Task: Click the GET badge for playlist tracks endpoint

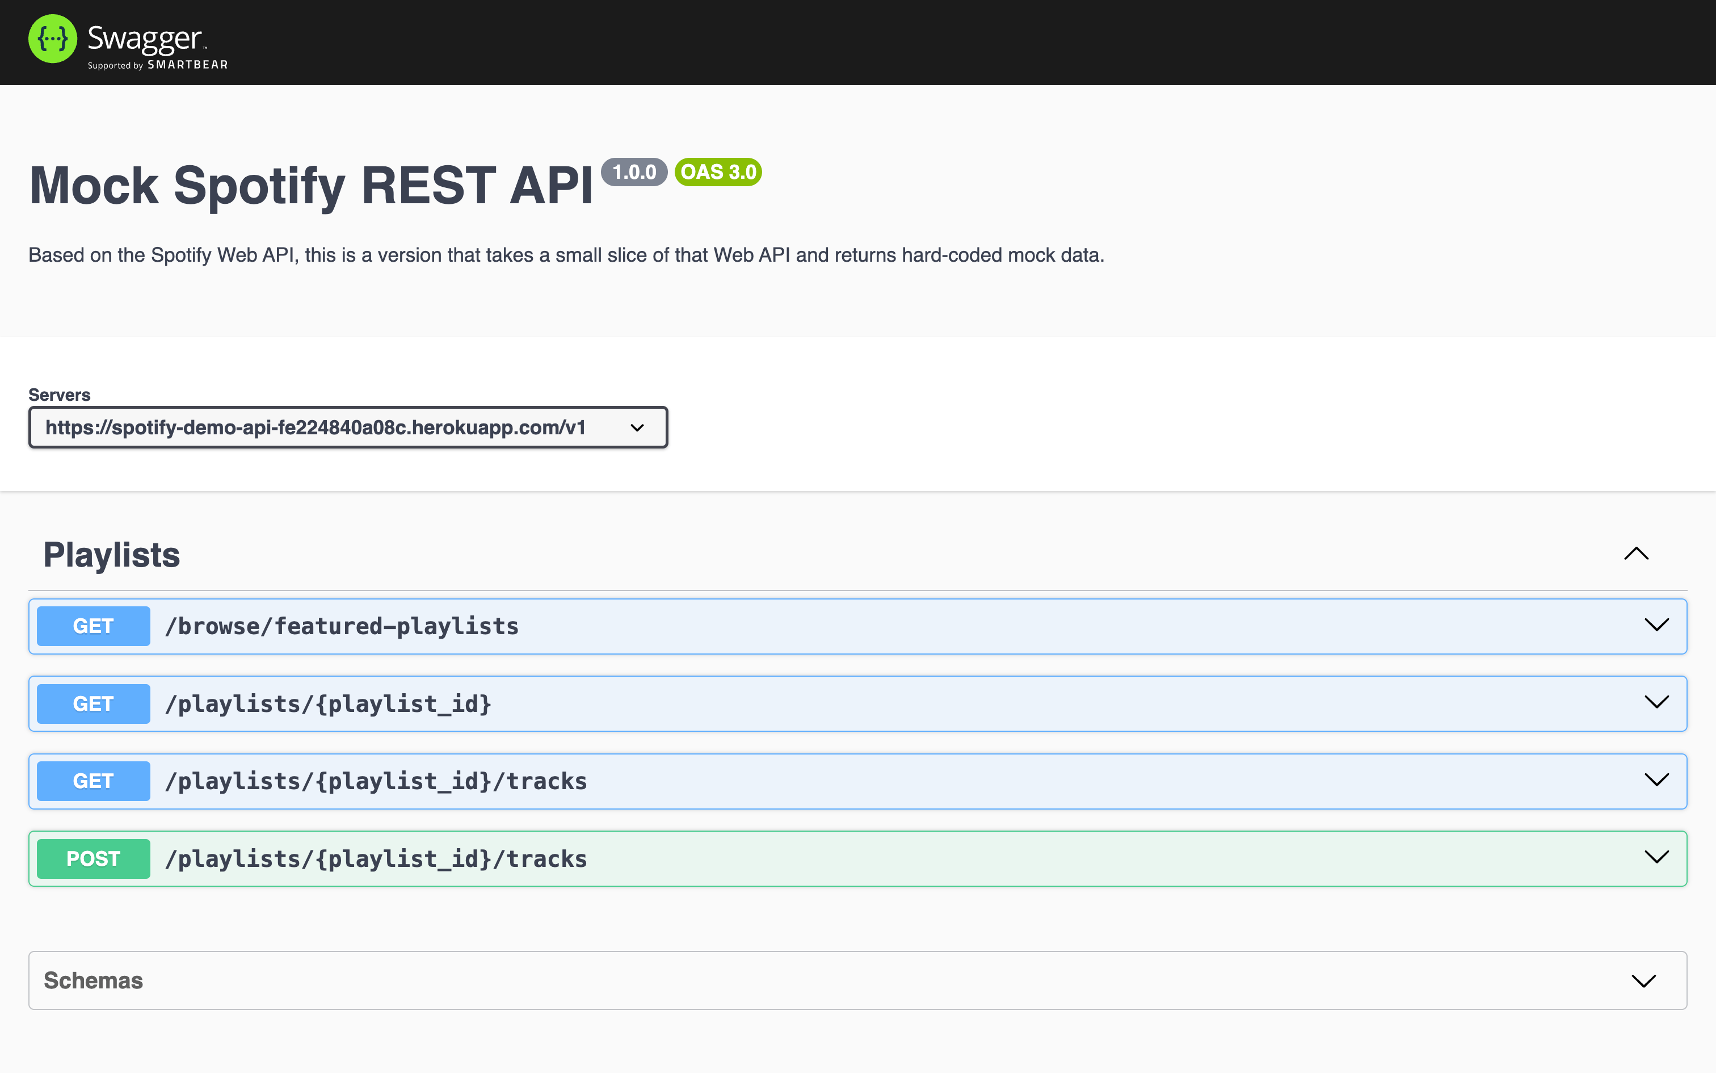Action: click(92, 781)
